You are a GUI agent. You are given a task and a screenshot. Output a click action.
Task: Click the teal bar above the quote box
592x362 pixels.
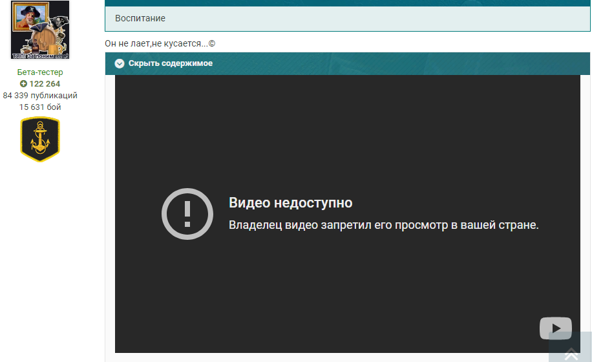pos(347,3)
